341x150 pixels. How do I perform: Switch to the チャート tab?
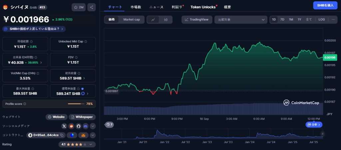115,7
